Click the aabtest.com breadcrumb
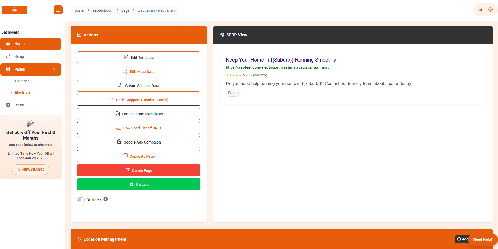498x249 pixels. (103, 10)
